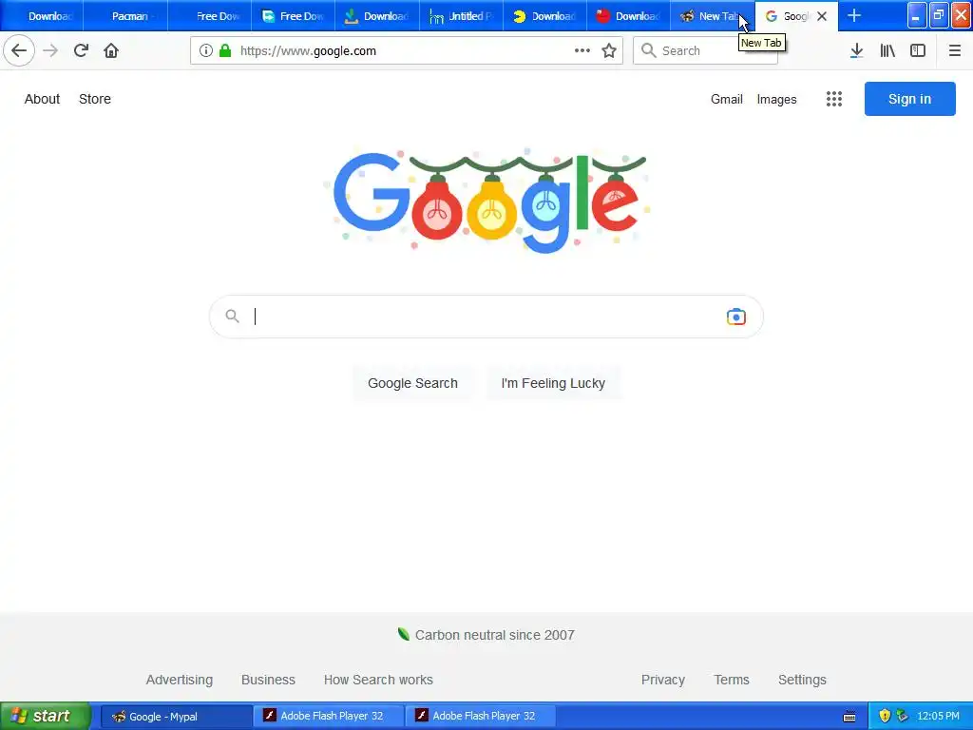This screenshot has width=973, height=730.
Task: Click the forward navigation arrow
Action: click(50, 51)
